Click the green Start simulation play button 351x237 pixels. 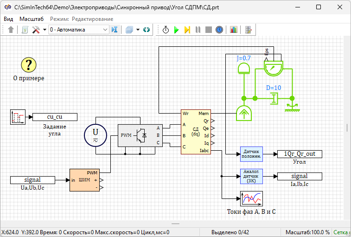[176, 30]
